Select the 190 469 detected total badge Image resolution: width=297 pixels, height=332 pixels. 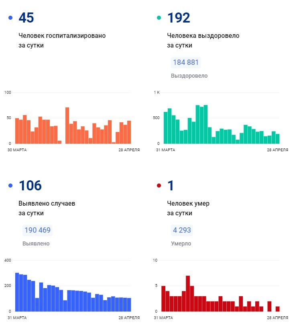pyautogui.click(x=37, y=230)
